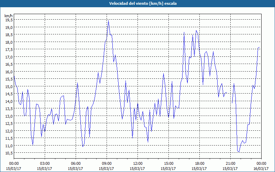Screen dimensions: 275x172
Task: Click the 03:00 time label on the x-axis
Action: coord(45,164)
